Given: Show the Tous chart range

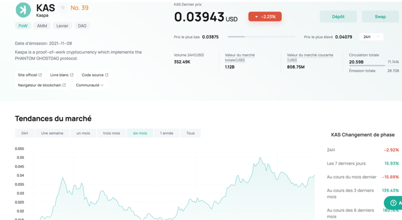Looking at the screenshot, I should pos(190,133).
